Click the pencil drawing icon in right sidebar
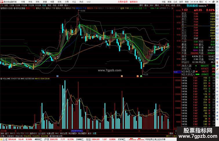This screenshot has height=141, width=219. [217, 69]
